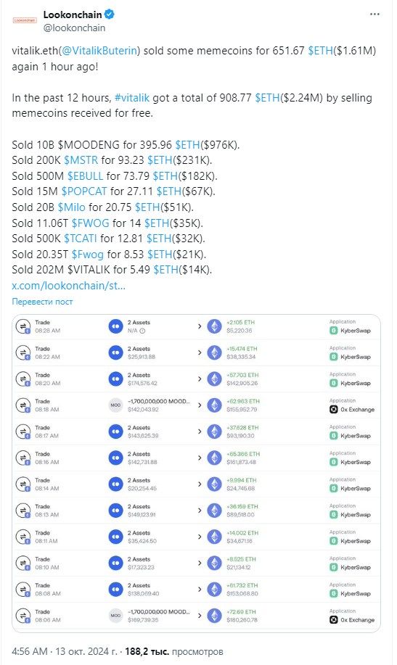Viewport: 397px width, 665px height.
Task: Click the MOO token icon at 08:18 AM
Action: 115,405
